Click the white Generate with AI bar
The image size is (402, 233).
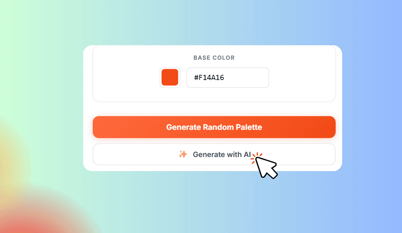tap(214, 154)
